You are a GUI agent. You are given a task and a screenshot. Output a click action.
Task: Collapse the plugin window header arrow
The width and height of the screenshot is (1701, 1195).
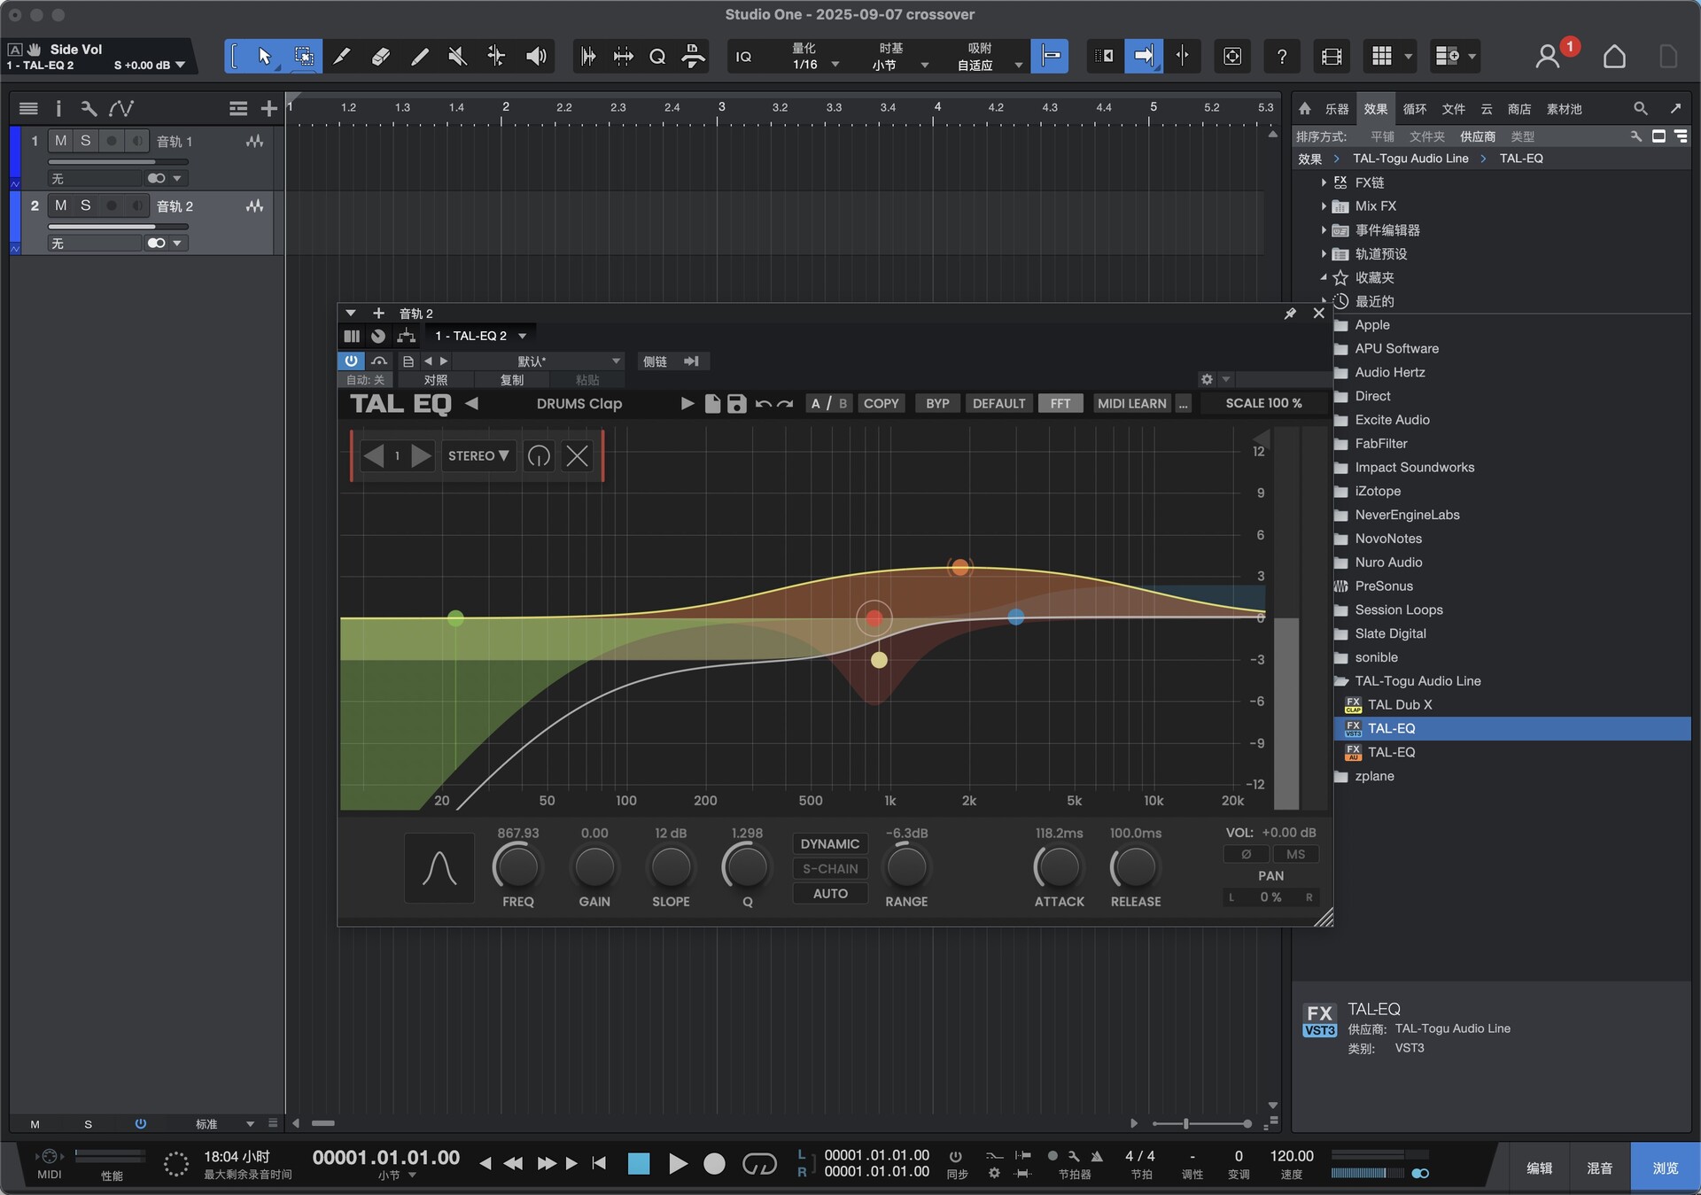(350, 314)
